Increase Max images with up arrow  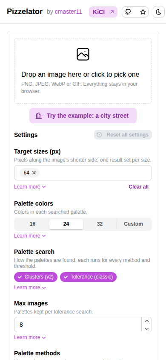click(x=147, y=321)
